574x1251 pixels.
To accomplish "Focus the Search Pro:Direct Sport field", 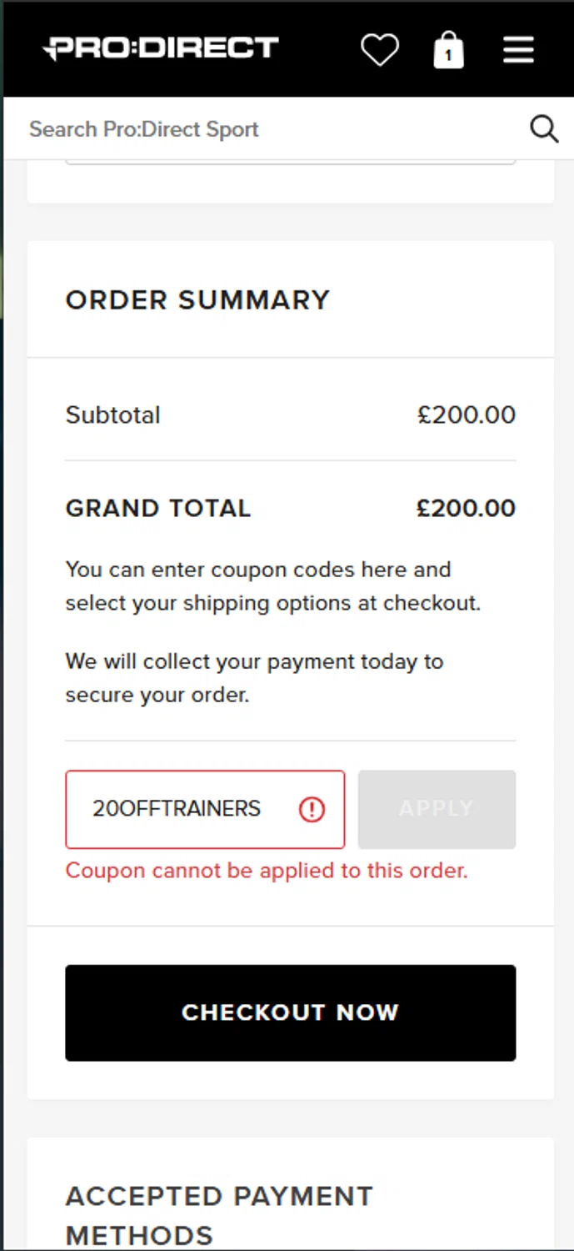I will click(x=267, y=129).
